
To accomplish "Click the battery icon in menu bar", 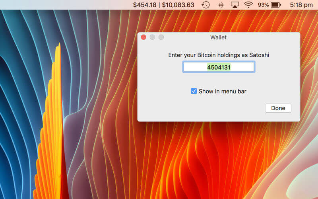I will (275, 5).
